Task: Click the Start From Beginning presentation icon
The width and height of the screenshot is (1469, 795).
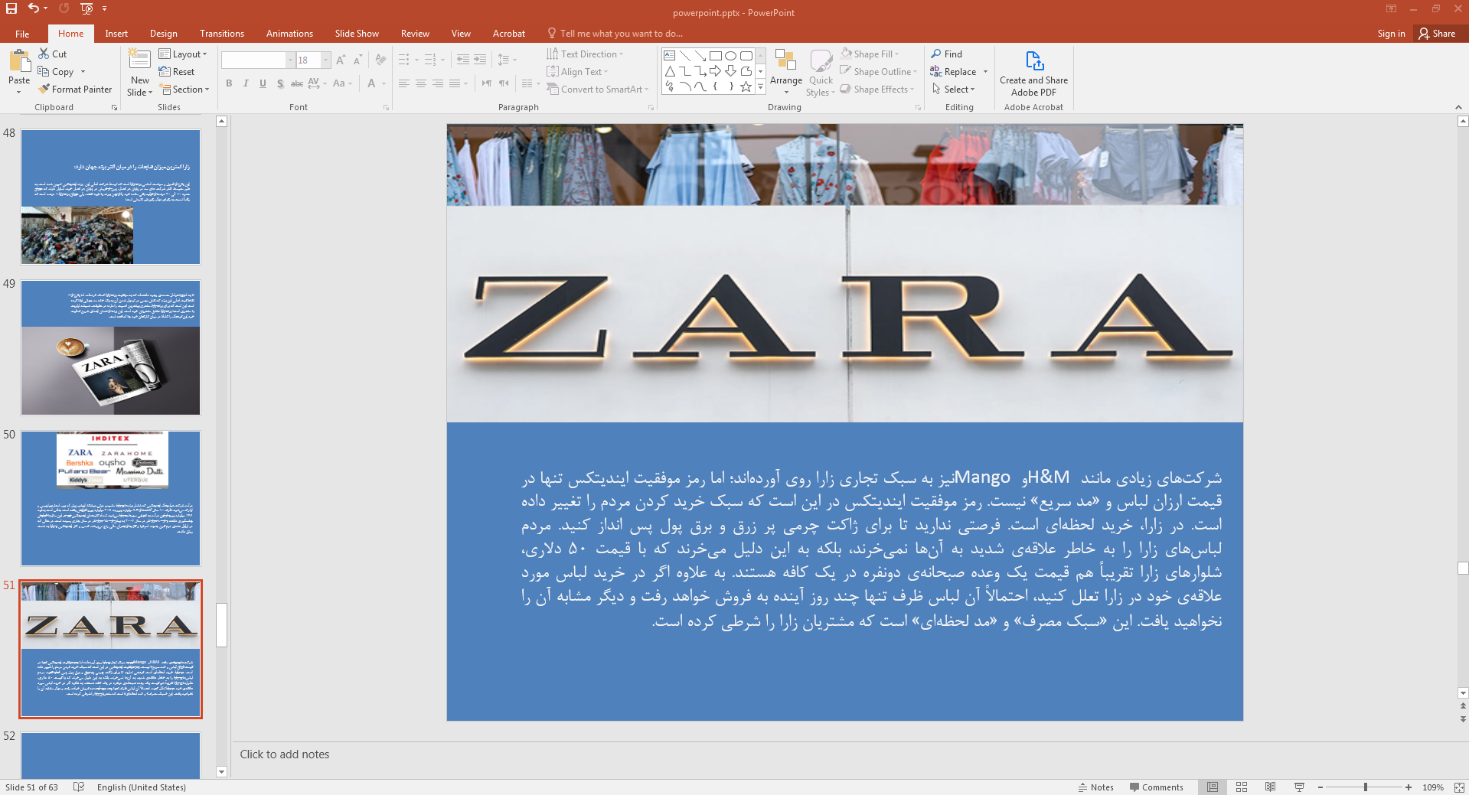Action: (87, 8)
